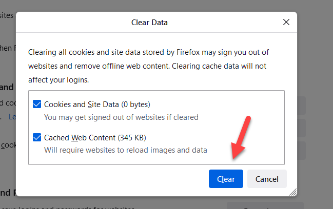Viewport: 333px width, 209px height.
Task: Uncheck the Cookies and Site Data checkbox
Action: point(37,104)
